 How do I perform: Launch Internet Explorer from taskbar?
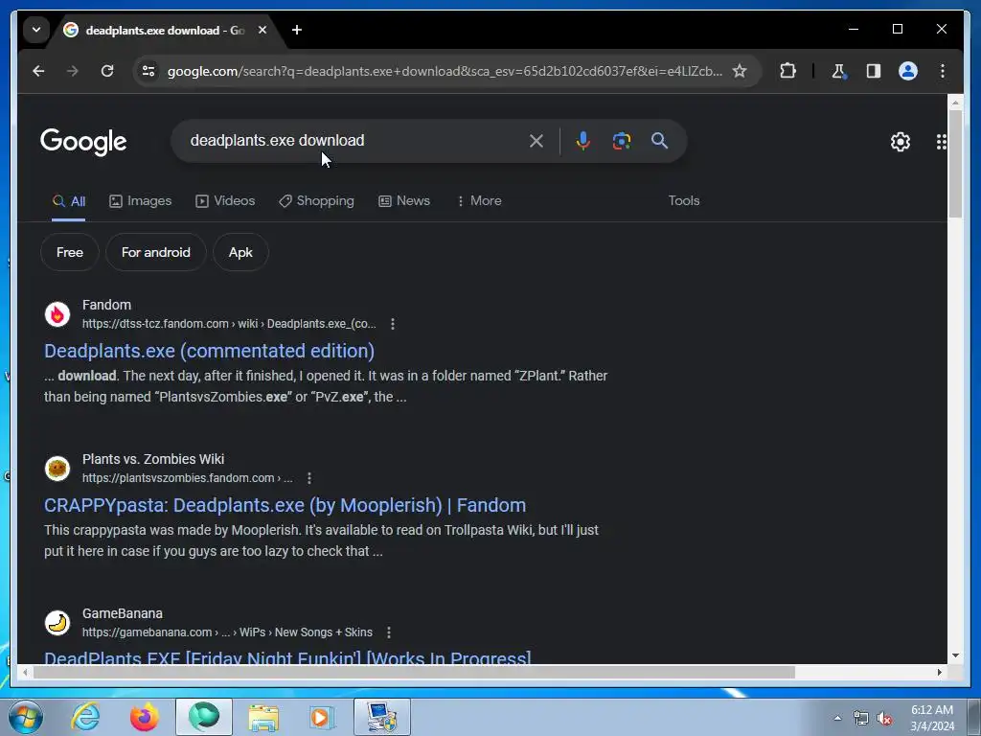tap(85, 717)
